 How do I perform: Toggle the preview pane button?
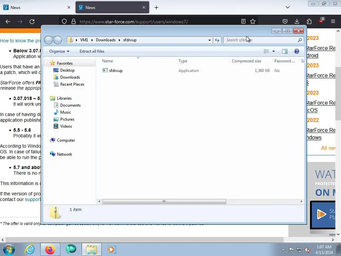pos(285,51)
